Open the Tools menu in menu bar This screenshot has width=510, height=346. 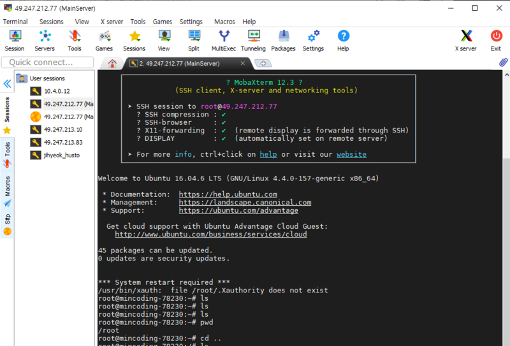tap(138, 22)
